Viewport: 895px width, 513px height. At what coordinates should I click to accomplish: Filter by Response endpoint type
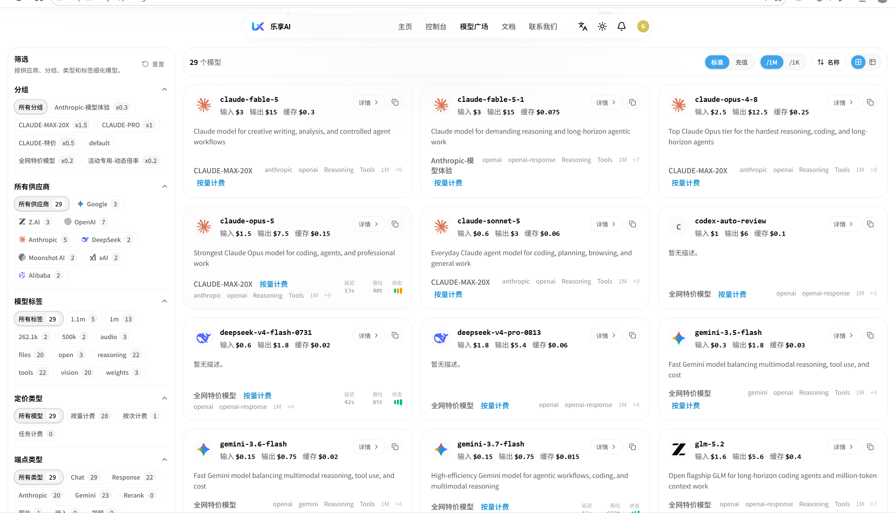click(134, 477)
